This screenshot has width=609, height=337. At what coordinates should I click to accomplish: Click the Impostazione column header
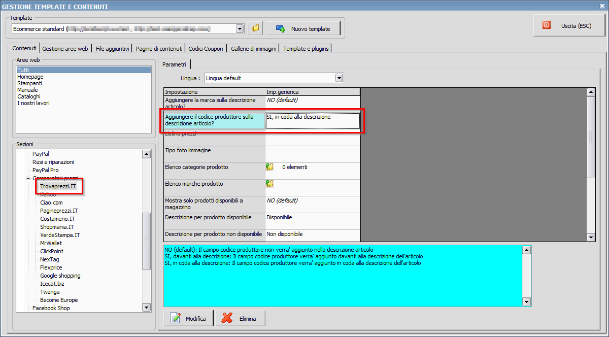(214, 92)
